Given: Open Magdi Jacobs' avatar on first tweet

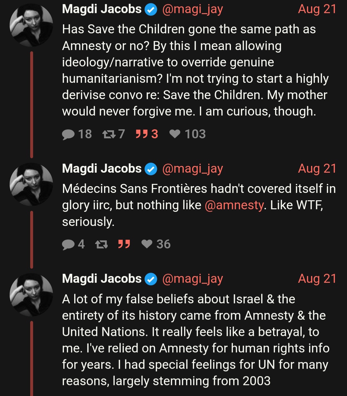Looking at the screenshot, I should pyautogui.click(x=31, y=25).
